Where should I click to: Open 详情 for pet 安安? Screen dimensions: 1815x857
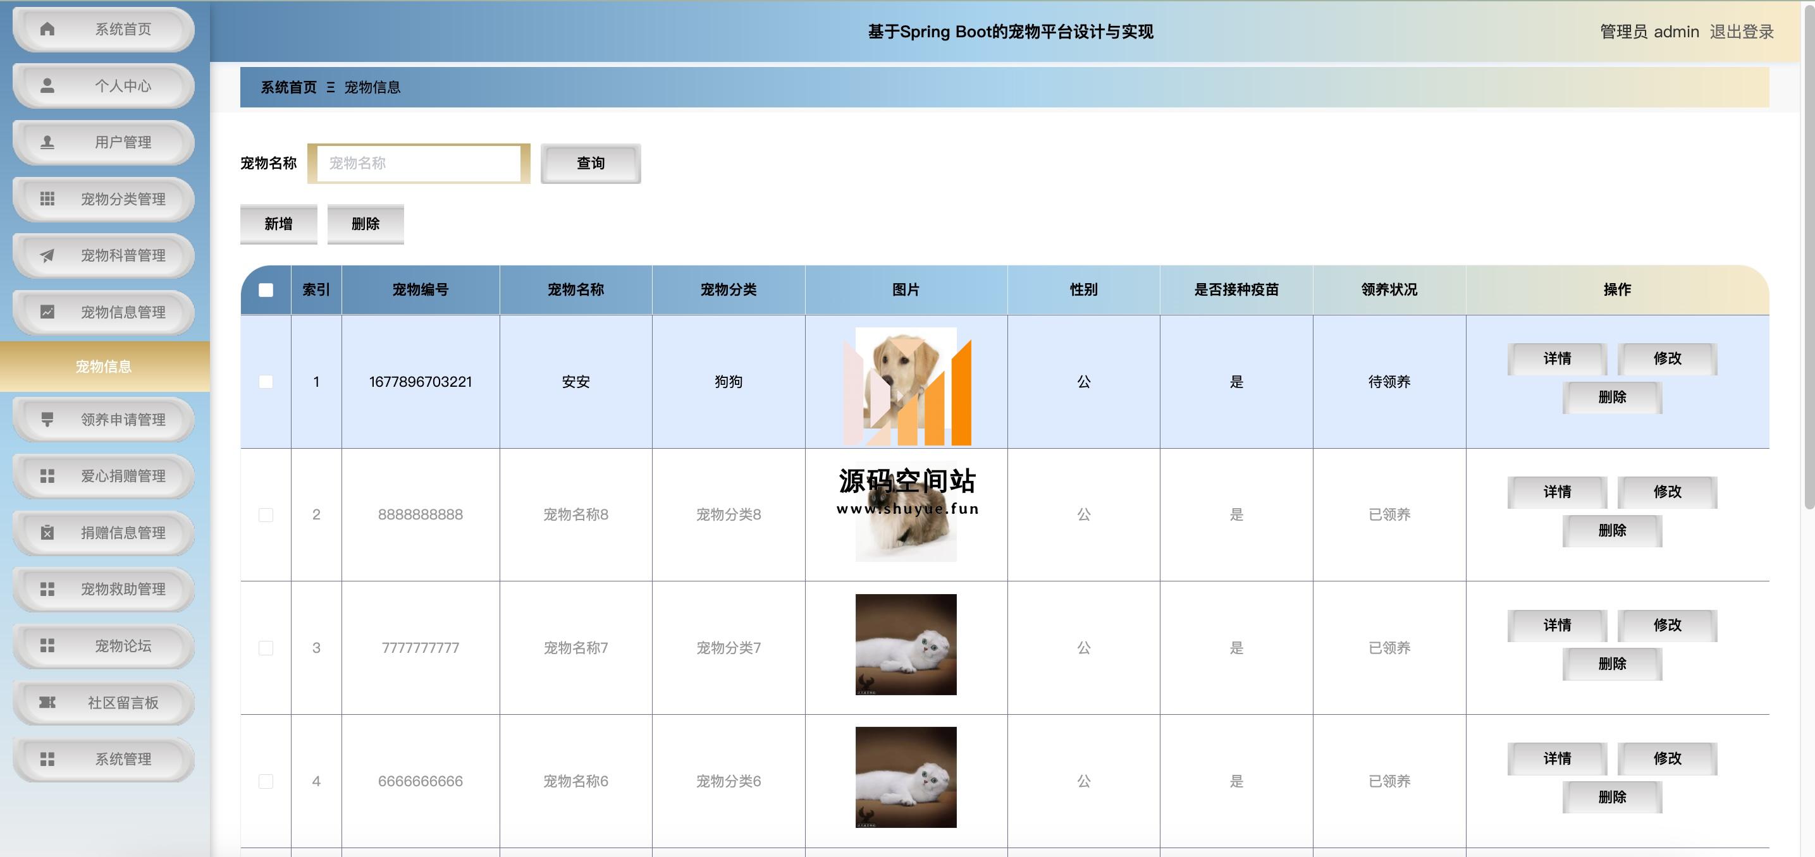[1557, 358]
